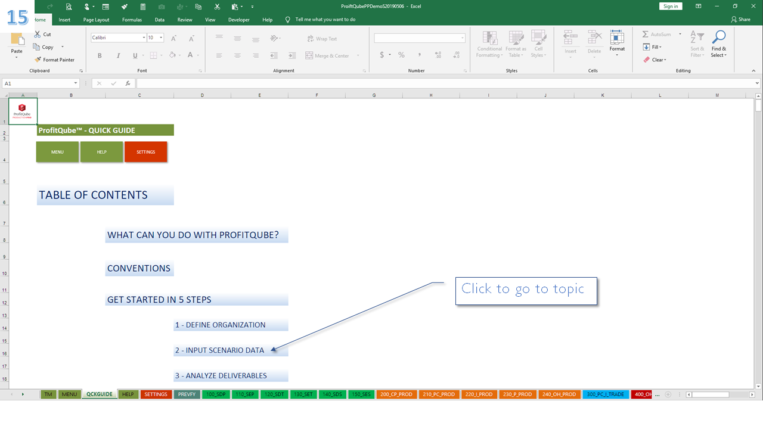This screenshot has height=429, width=763.
Task: Click the red SETTINGS button
Action: coord(145,152)
